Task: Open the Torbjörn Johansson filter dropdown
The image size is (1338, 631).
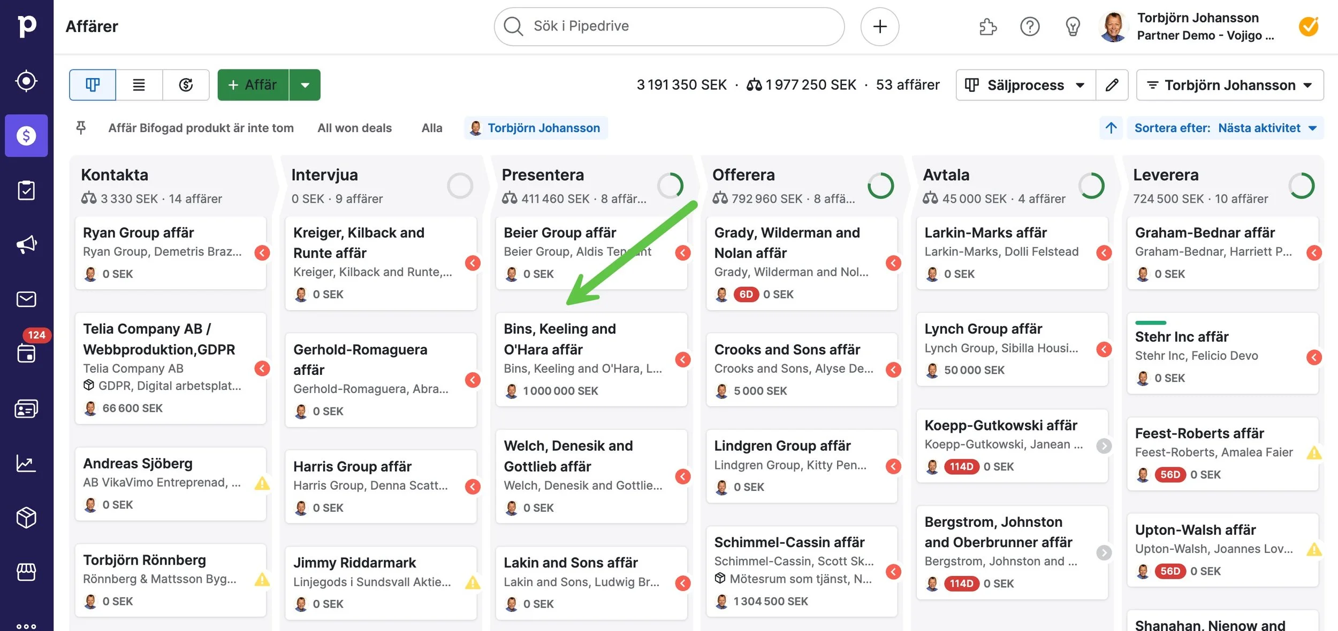Action: (1229, 85)
